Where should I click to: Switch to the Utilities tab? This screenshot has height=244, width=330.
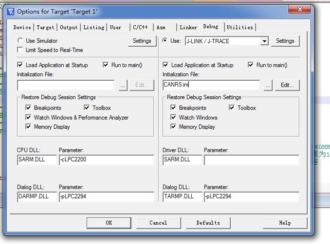coord(240,27)
